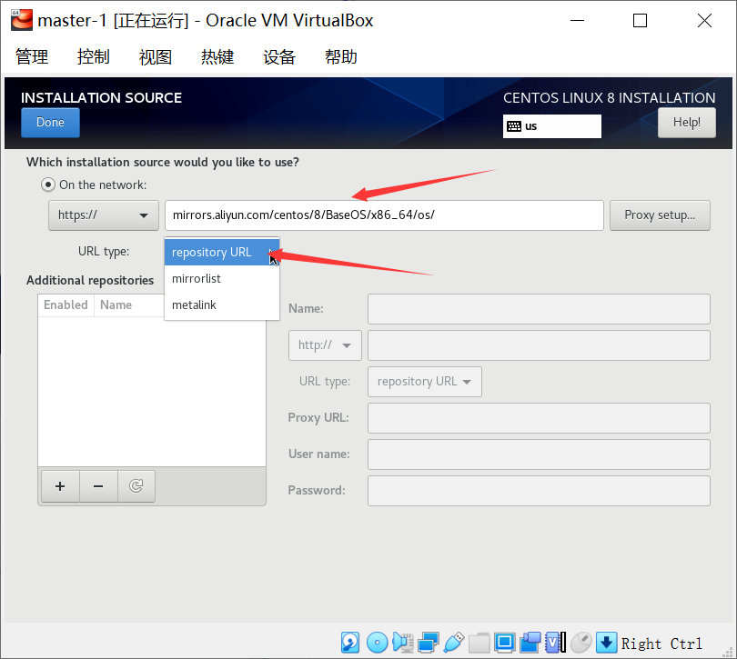The height and width of the screenshot is (659, 737).
Task: Click the optical disc drive status icon
Action: click(x=377, y=643)
